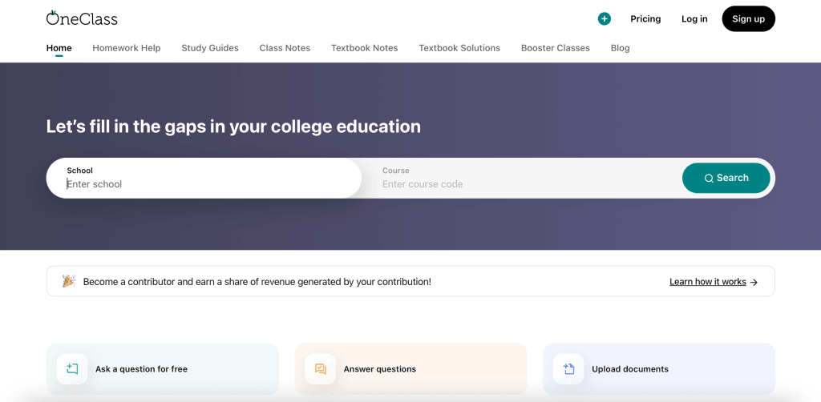
Task: Click the party popper icon in banner
Action: pyautogui.click(x=69, y=281)
